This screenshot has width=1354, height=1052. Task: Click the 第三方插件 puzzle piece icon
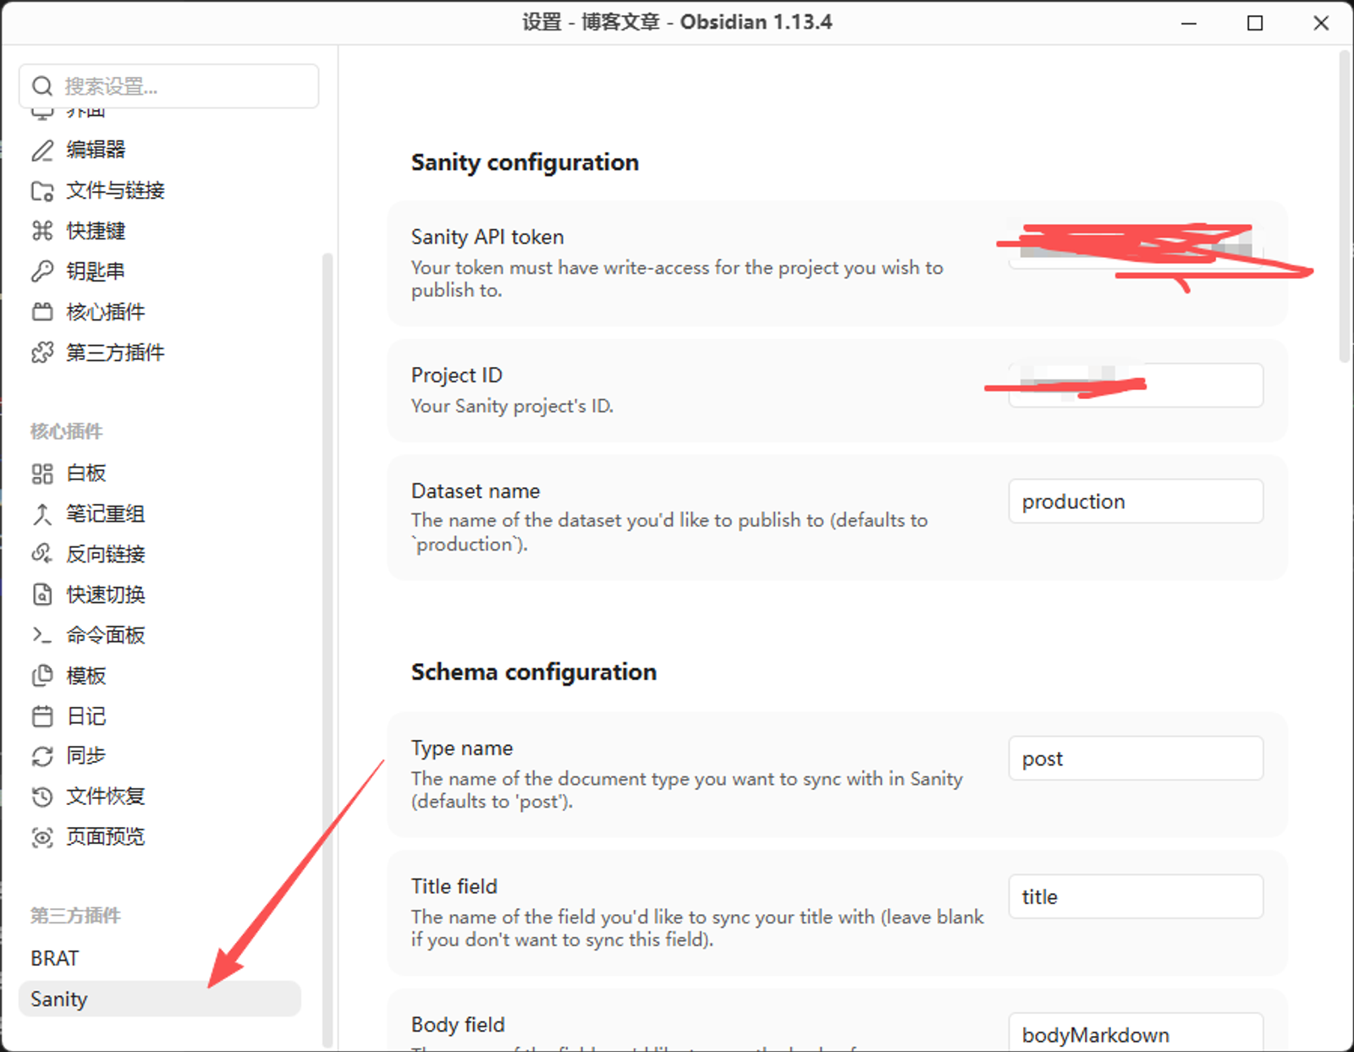(x=42, y=353)
